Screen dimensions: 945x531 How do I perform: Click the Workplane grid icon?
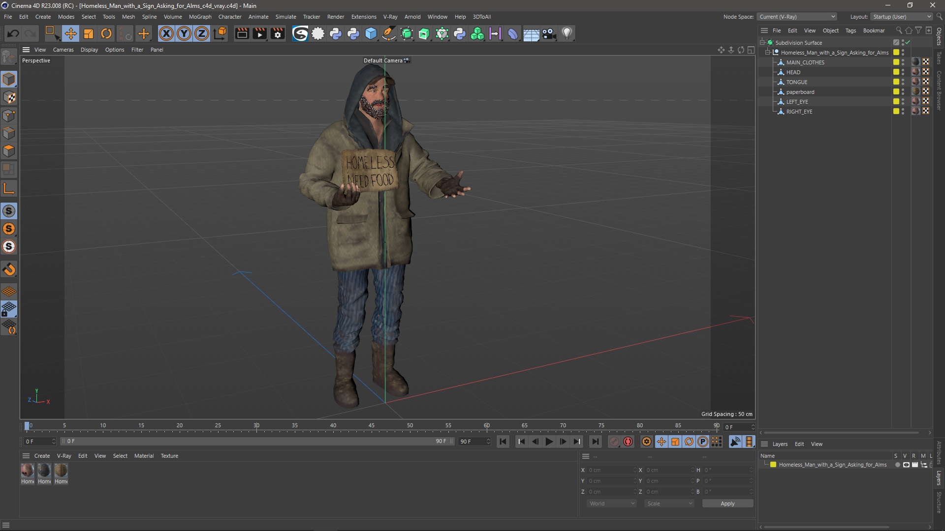point(9,292)
